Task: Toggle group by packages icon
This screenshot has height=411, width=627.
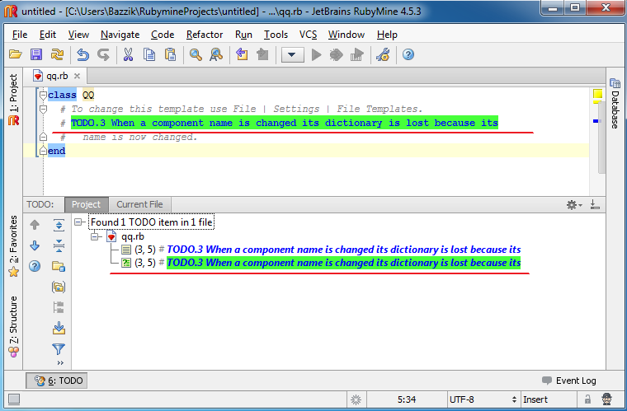Action: click(x=59, y=287)
